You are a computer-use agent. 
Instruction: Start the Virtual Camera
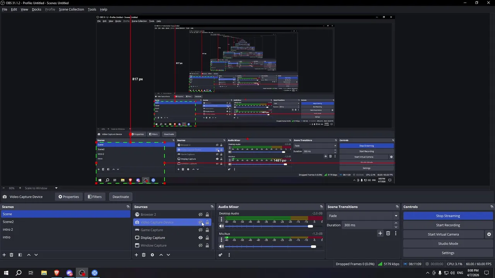coord(443,234)
